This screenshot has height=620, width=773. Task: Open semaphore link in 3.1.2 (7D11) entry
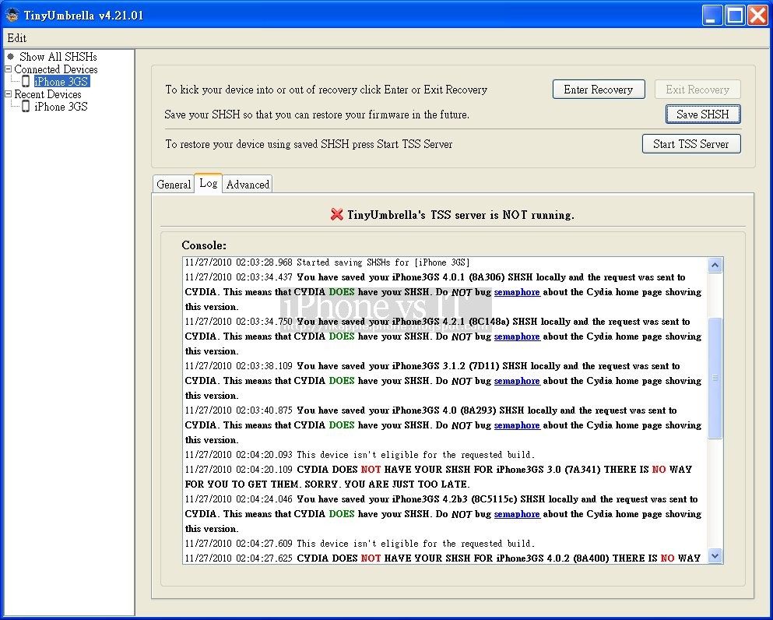point(517,381)
